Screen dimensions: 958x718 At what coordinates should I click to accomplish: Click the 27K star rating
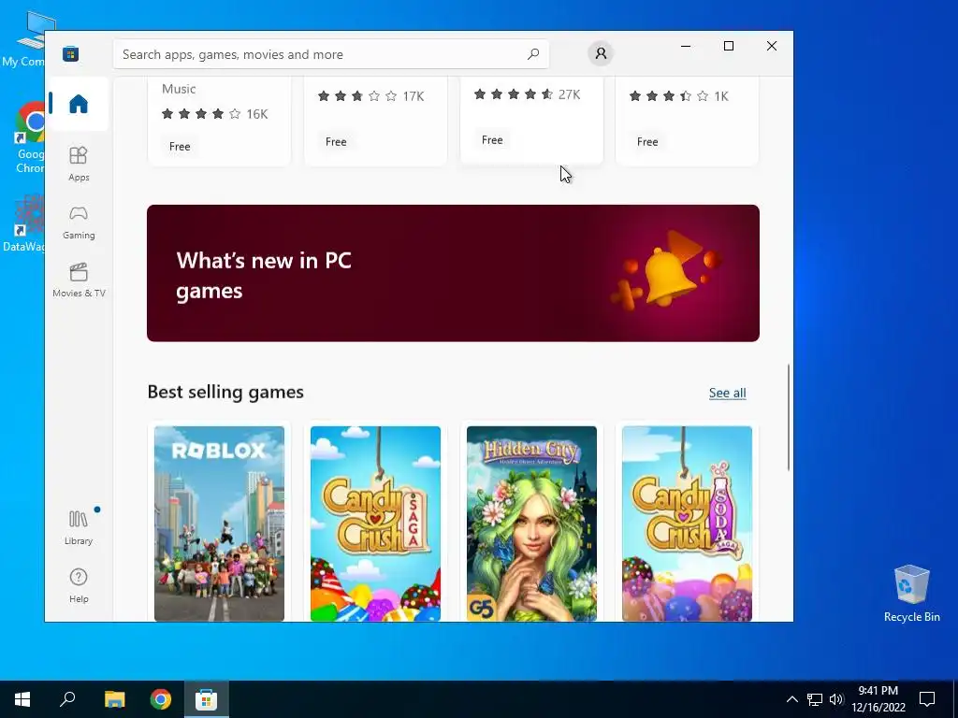(528, 94)
